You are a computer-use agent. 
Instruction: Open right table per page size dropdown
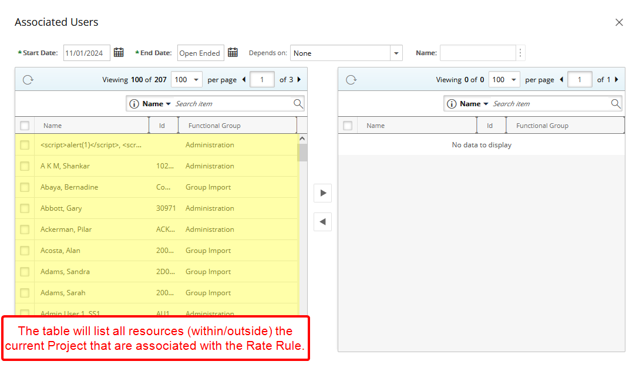504,79
